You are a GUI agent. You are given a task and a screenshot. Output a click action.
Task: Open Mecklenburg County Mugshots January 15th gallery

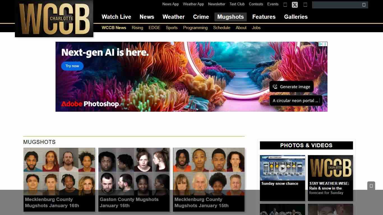coord(209,179)
